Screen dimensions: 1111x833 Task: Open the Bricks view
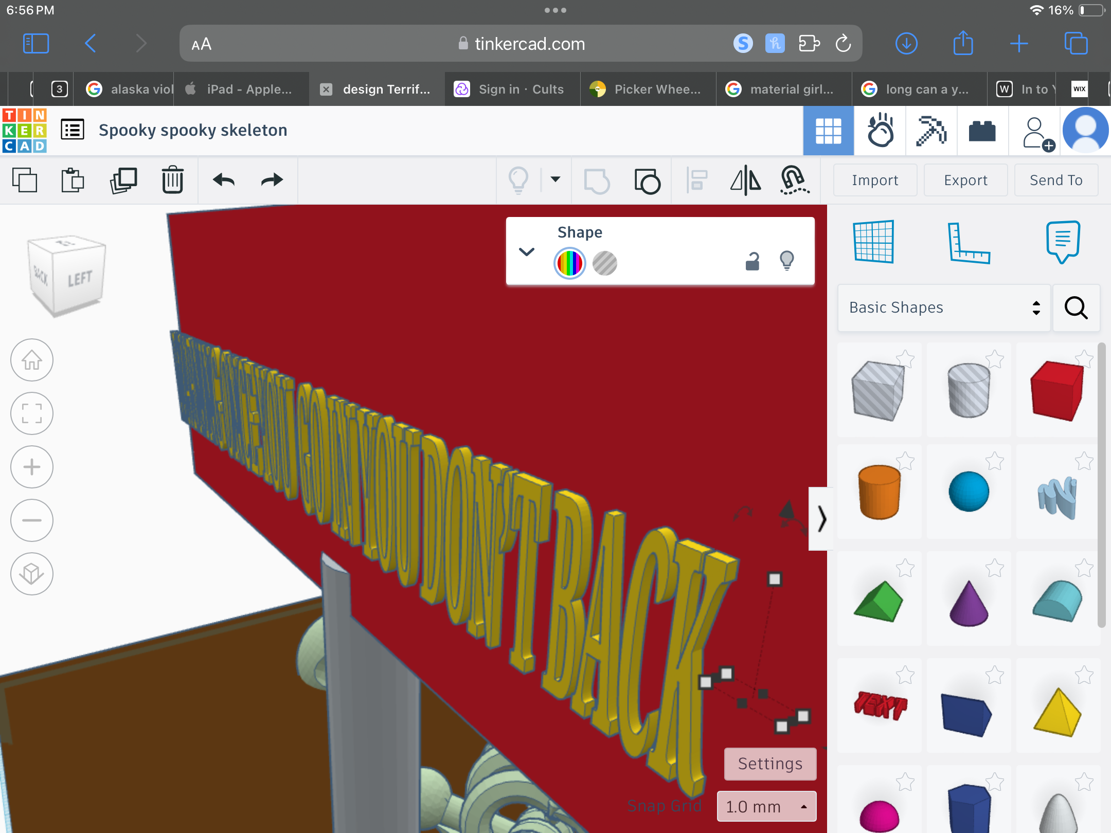[x=982, y=131]
